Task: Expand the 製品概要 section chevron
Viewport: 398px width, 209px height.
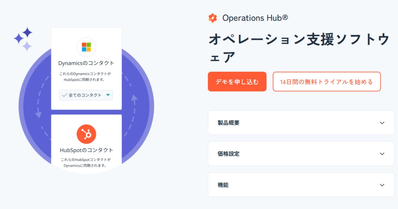Action: [382, 123]
